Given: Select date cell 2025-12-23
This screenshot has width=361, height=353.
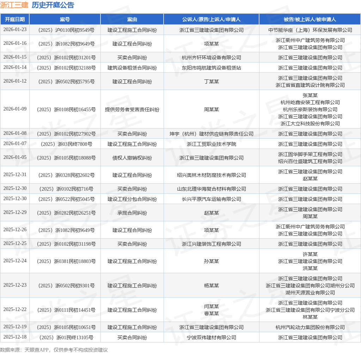Looking at the screenshot, I should [x=15, y=285].
